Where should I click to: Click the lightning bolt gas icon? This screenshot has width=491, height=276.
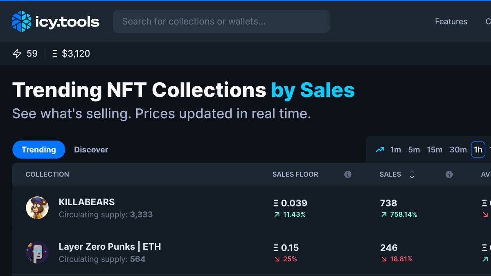(x=17, y=54)
